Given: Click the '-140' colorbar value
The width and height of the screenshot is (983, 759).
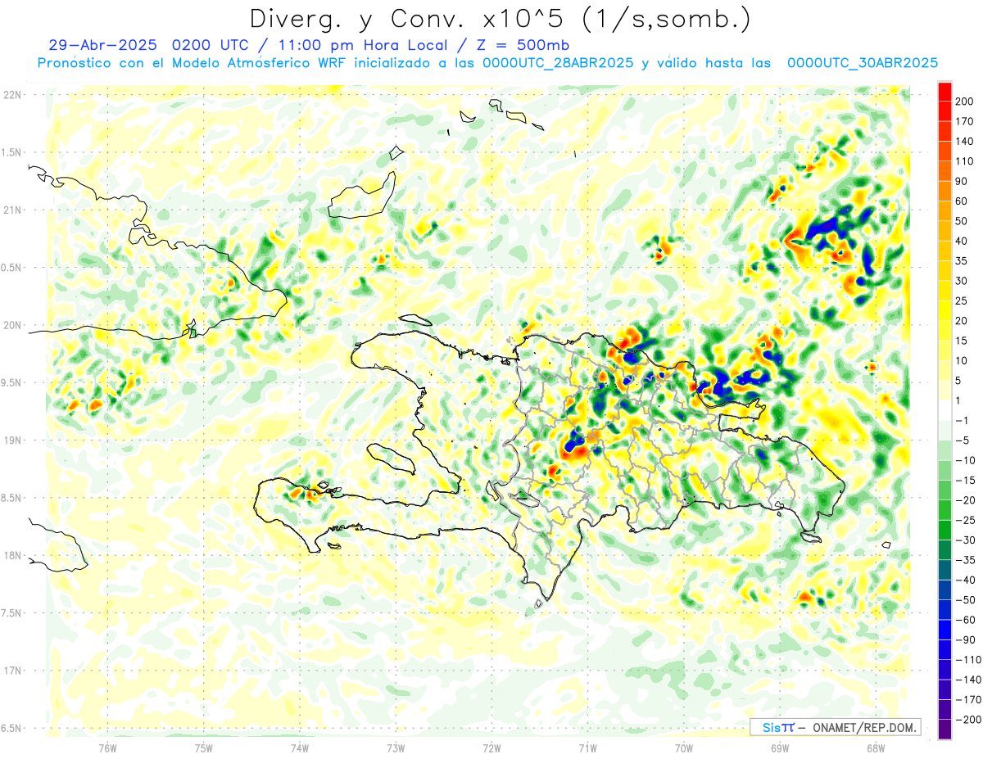Looking at the screenshot, I should 969,680.
